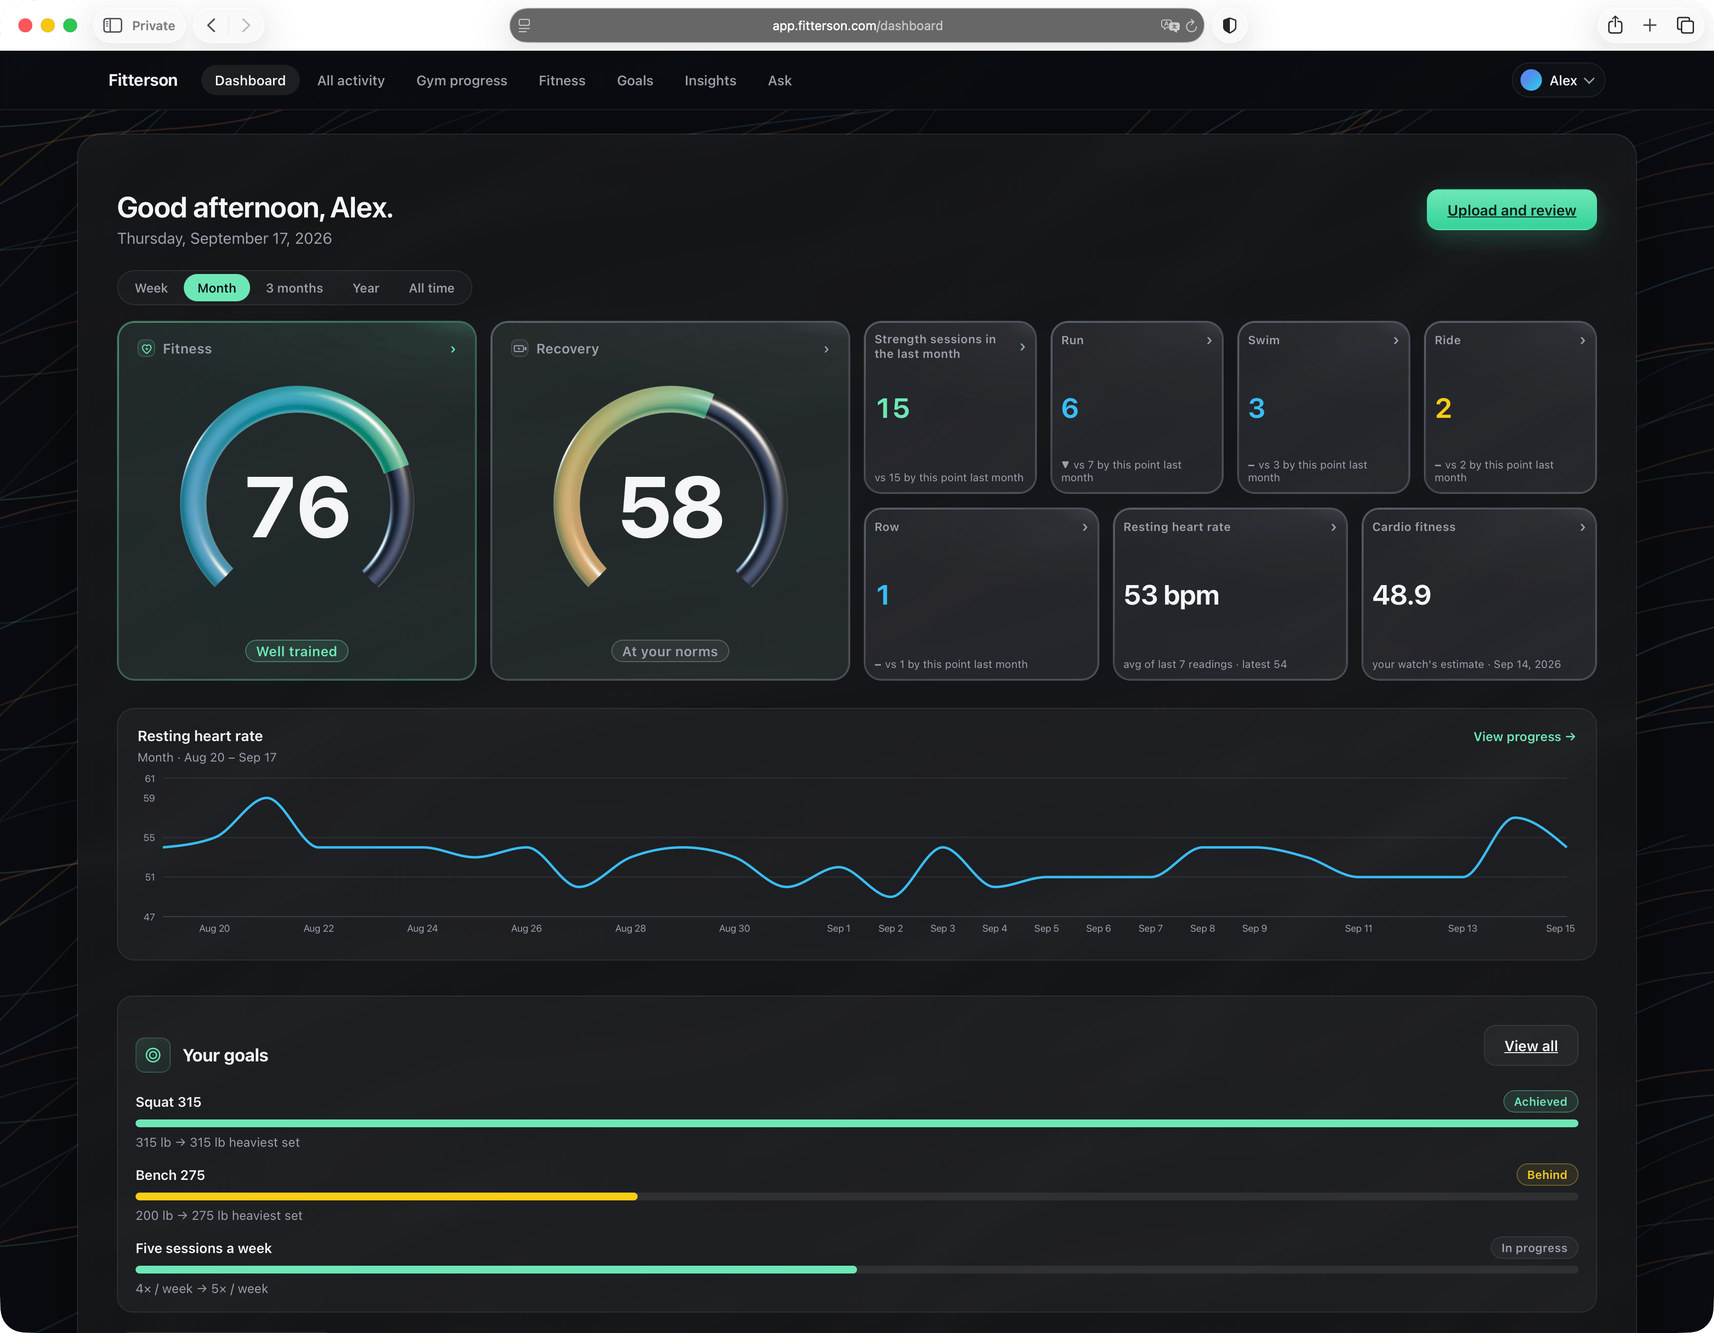The width and height of the screenshot is (1714, 1333).
Task: Click the At your norms badge
Action: [x=670, y=651]
